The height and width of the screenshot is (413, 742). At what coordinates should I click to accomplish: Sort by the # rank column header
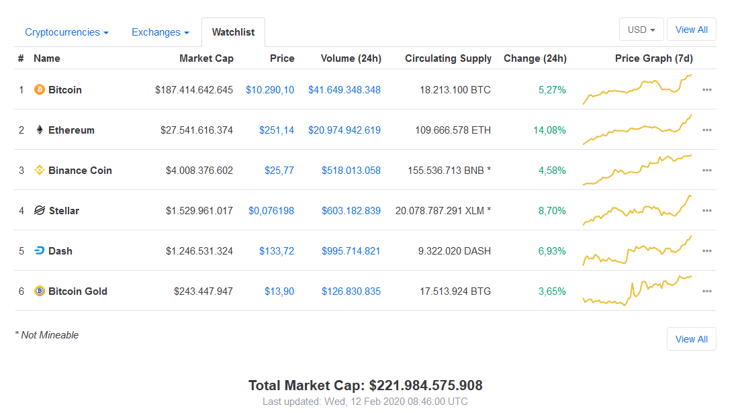click(x=21, y=58)
